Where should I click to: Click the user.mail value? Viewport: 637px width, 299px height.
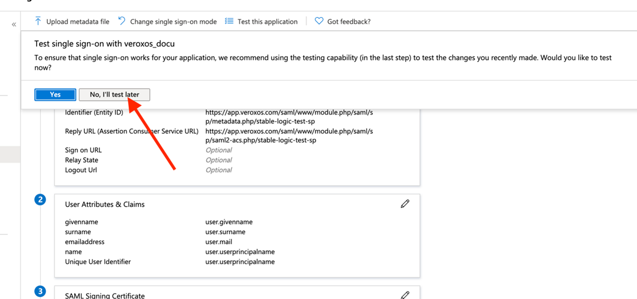point(219,242)
